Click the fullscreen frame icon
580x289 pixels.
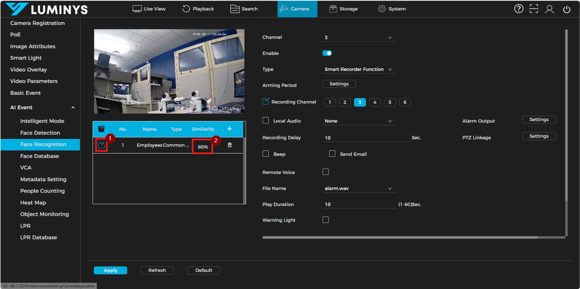pyautogui.click(x=534, y=9)
